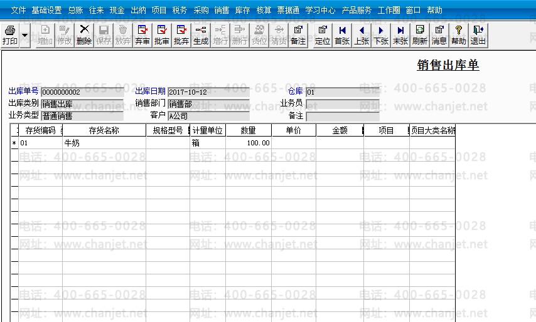Go to previous record with 上张
The width and height of the screenshot is (536, 322).
[x=362, y=36]
